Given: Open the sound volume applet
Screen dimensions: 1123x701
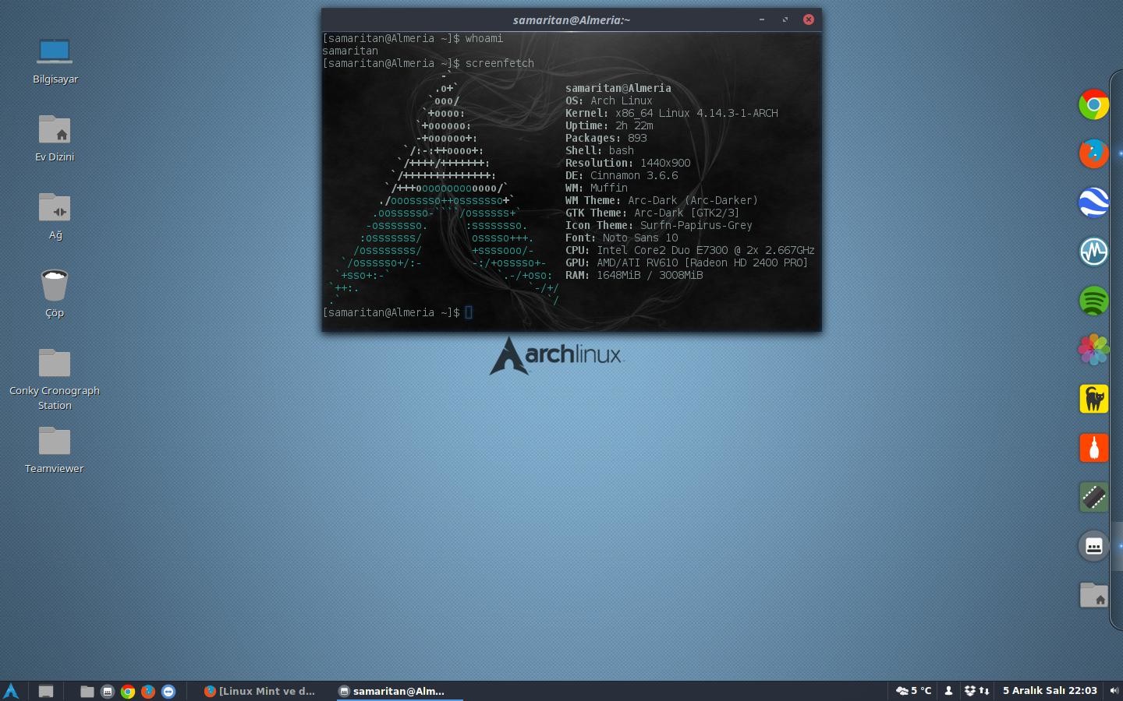Looking at the screenshot, I should coord(1114,691).
